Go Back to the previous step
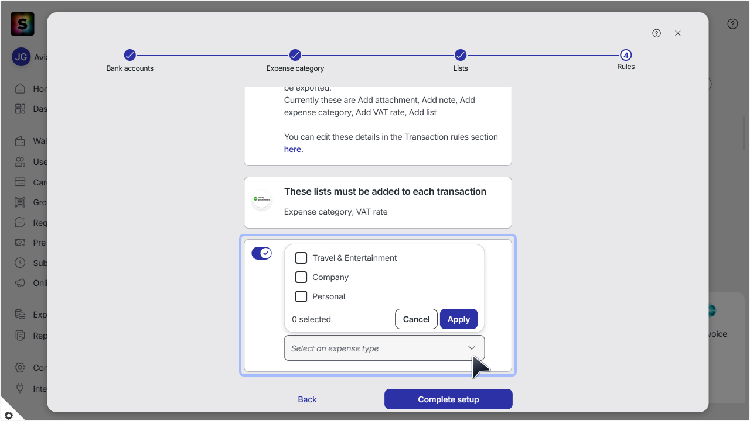 click(307, 399)
